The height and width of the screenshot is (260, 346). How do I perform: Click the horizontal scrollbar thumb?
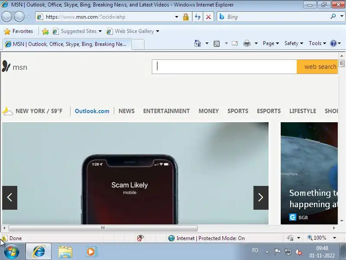pos(103,228)
